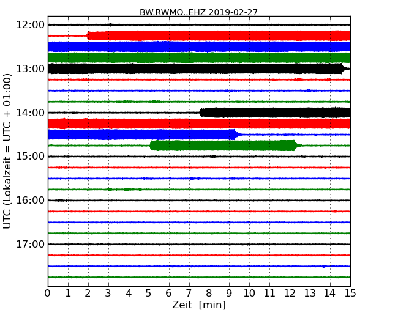This screenshot has width=398, height=318.
Task: Click x-axis tick label 3
Action: point(108,294)
